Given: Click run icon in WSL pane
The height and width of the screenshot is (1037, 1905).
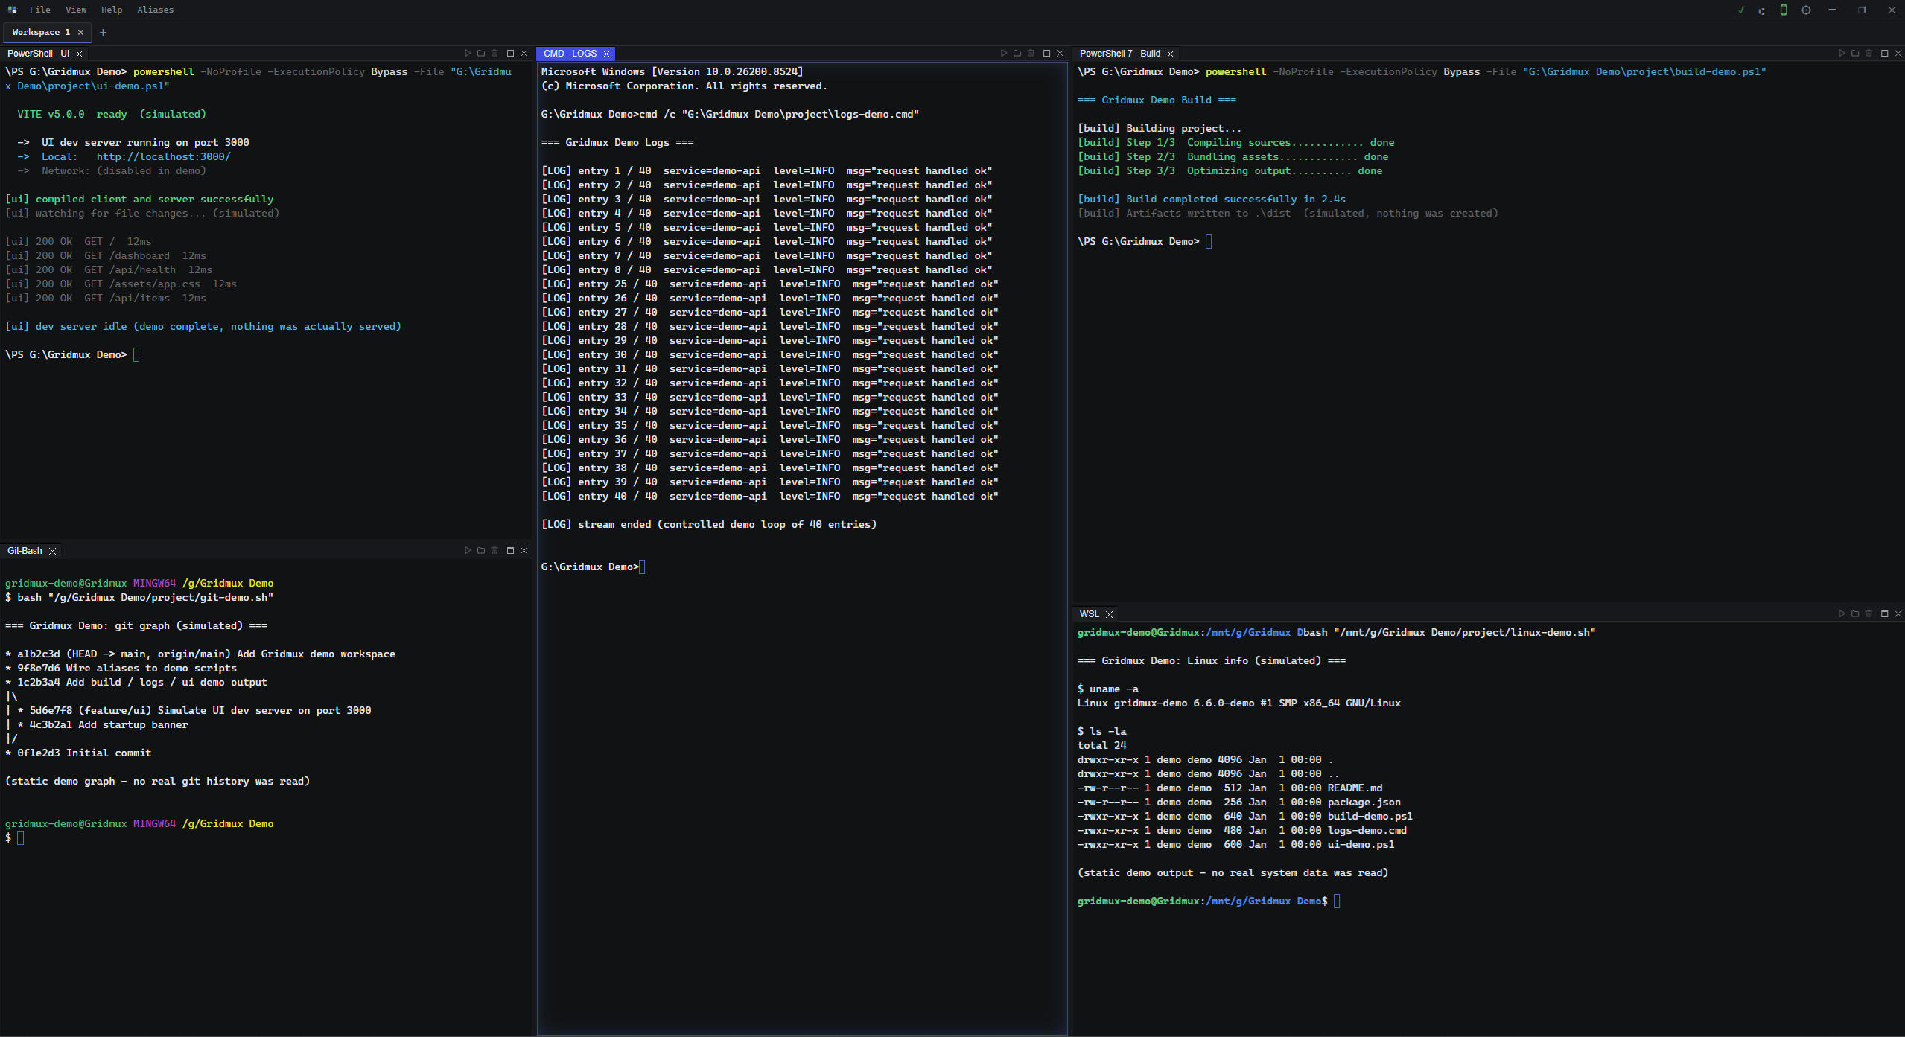Looking at the screenshot, I should coord(1842,614).
